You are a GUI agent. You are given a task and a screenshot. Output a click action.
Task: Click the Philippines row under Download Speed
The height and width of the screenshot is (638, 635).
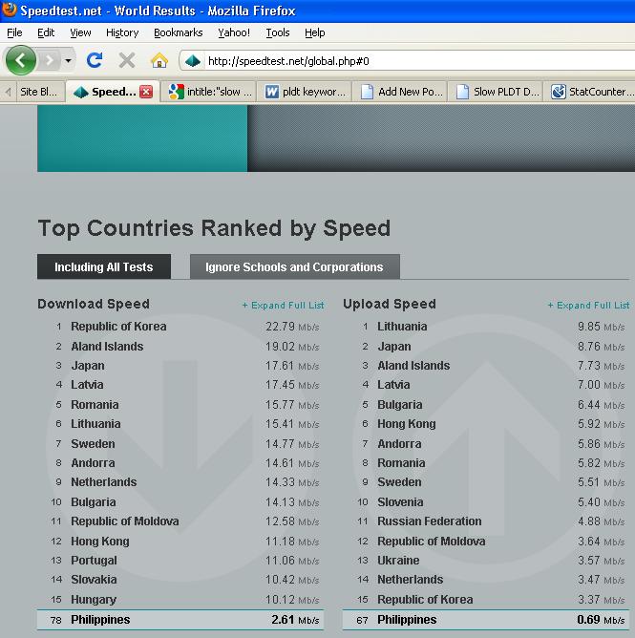tap(180, 620)
